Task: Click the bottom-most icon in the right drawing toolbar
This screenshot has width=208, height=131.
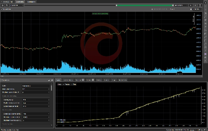Action: pos(206,61)
